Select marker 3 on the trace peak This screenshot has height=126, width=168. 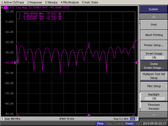click(89, 45)
